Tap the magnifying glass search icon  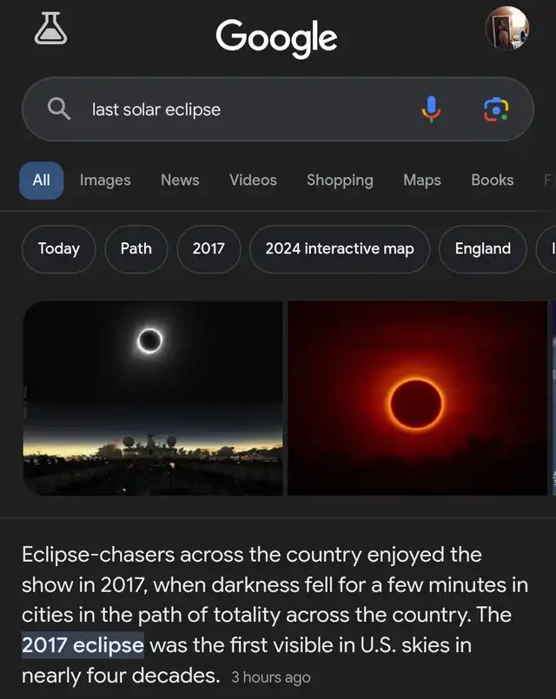click(58, 109)
